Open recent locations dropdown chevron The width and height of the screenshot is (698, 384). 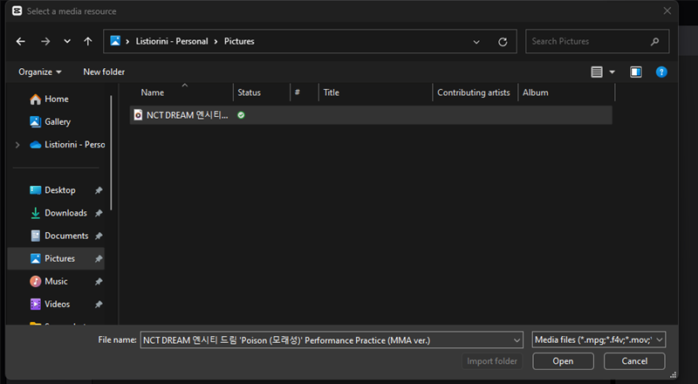click(x=67, y=41)
